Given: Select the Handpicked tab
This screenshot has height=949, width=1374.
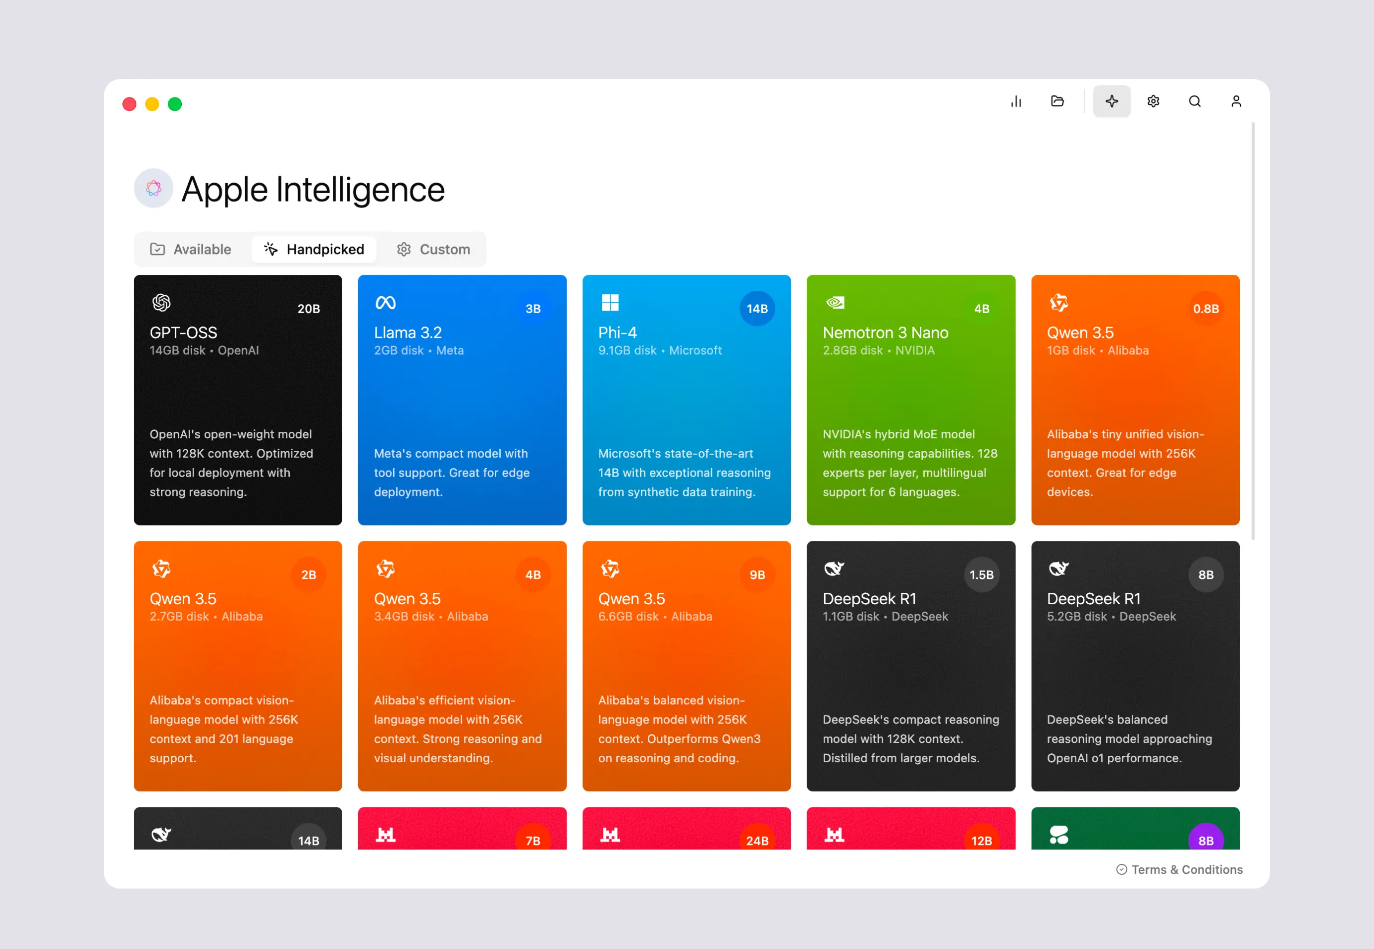Looking at the screenshot, I should coord(314,249).
